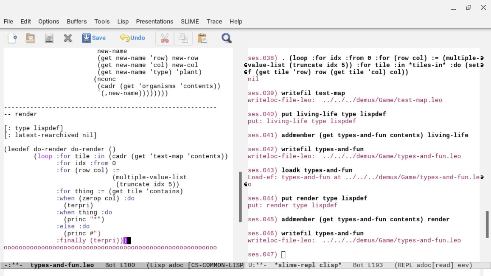The height and width of the screenshot is (276, 491).
Task: Open directory with drawer icon
Action: pyautogui.click(x=49, y=38)
